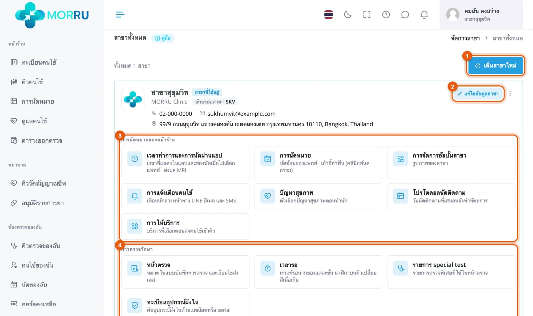The width and height of the screenshot is (533, 316).
Task: Open the คู่มือ guide badge
Action: [x=163, y=38]
